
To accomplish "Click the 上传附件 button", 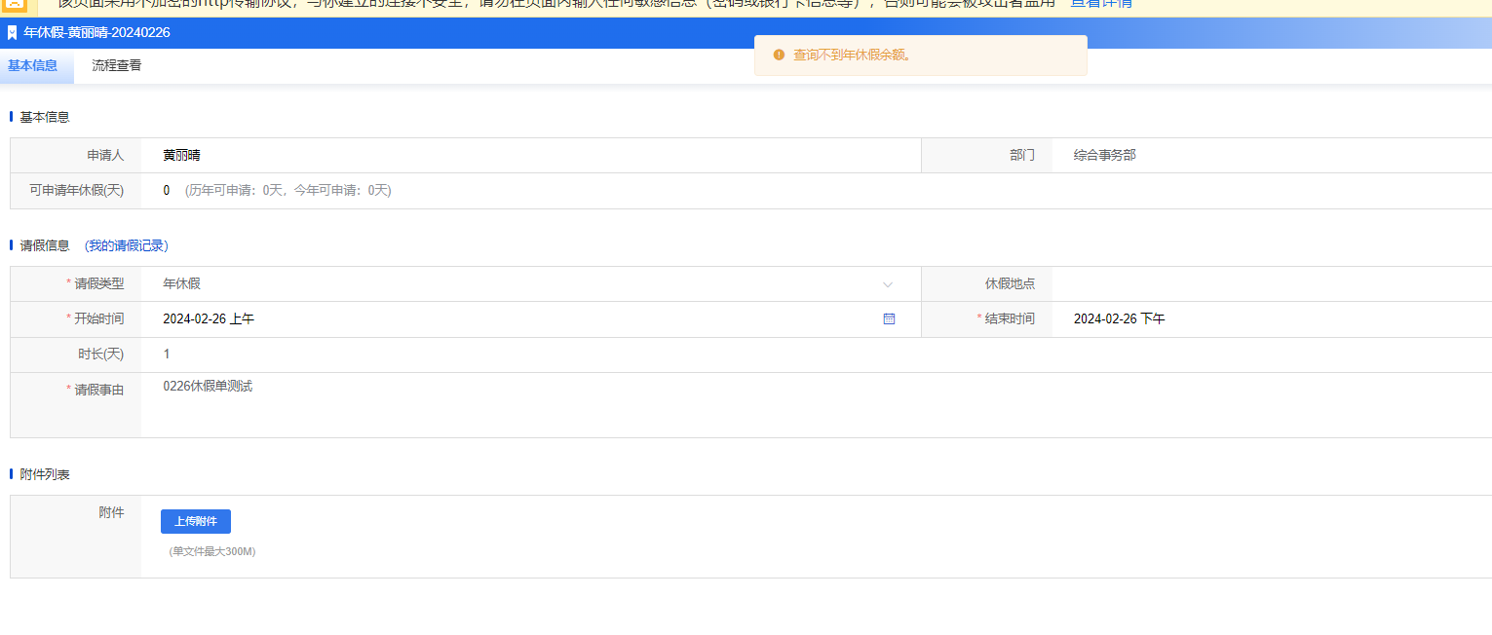I will [x=196, y=521].
